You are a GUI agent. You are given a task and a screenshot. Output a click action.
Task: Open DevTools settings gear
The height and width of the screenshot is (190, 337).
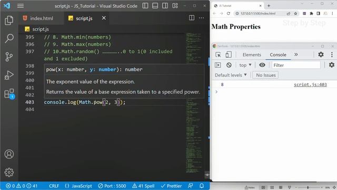[x=321, y=54]
